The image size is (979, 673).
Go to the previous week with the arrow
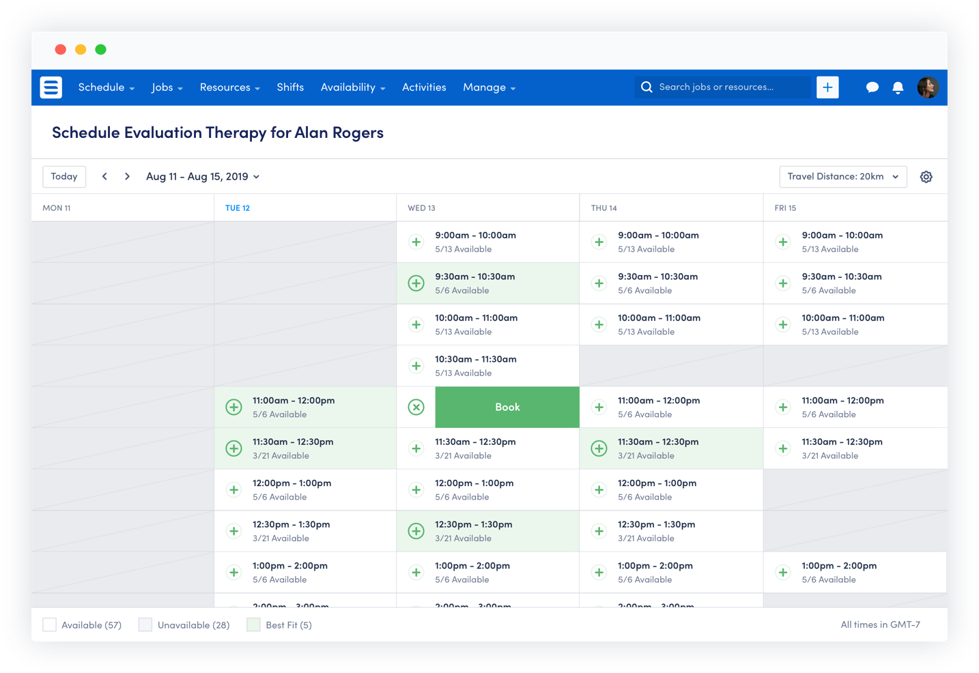click(104, 176)
